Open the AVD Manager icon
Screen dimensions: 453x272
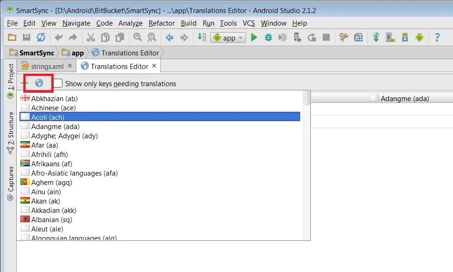(390, 37)
